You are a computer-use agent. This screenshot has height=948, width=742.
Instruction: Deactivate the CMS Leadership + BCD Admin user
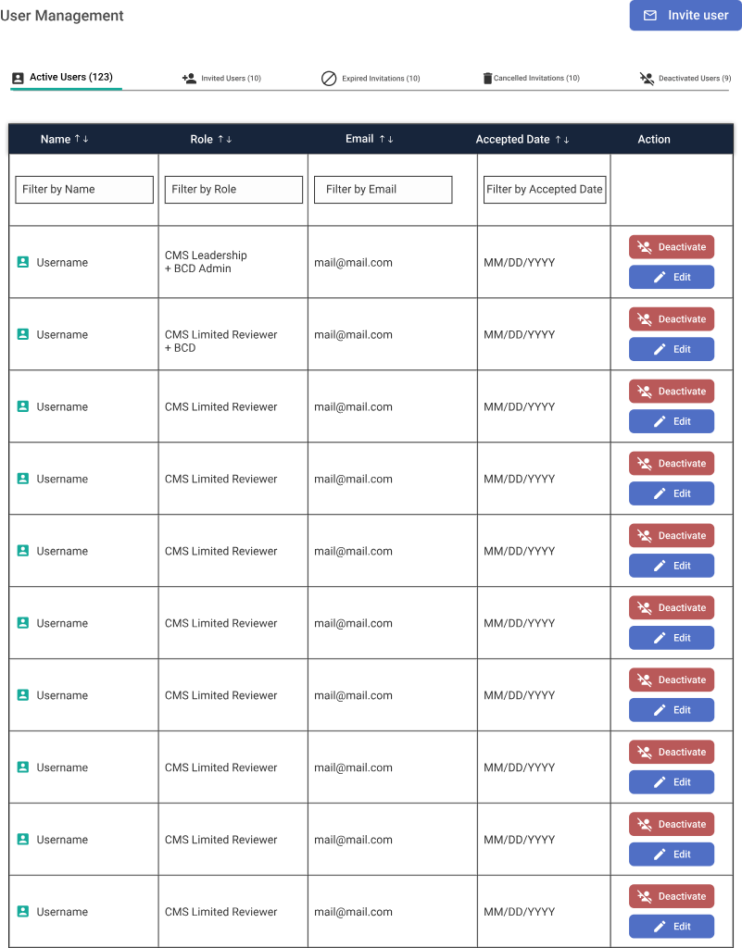point(671,246)
